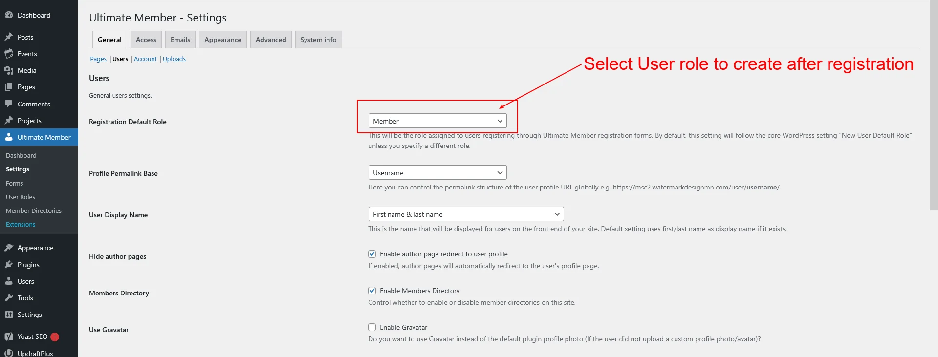Click the WordPress Settings sliders icon
This screenshot has height=357, width=938.
(9, 315)
